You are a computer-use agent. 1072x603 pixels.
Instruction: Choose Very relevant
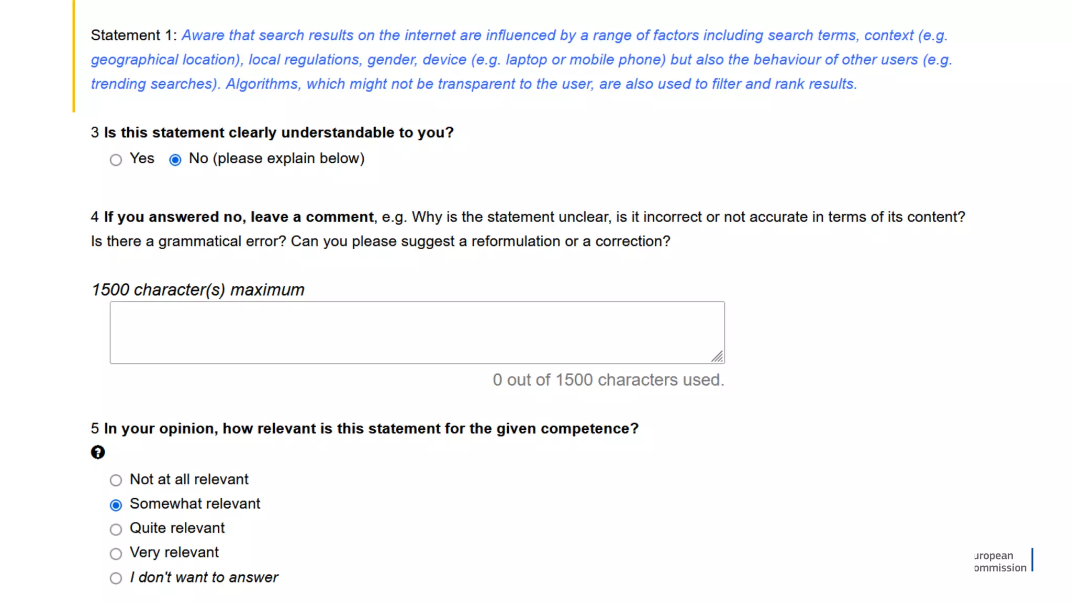point(116,553)
